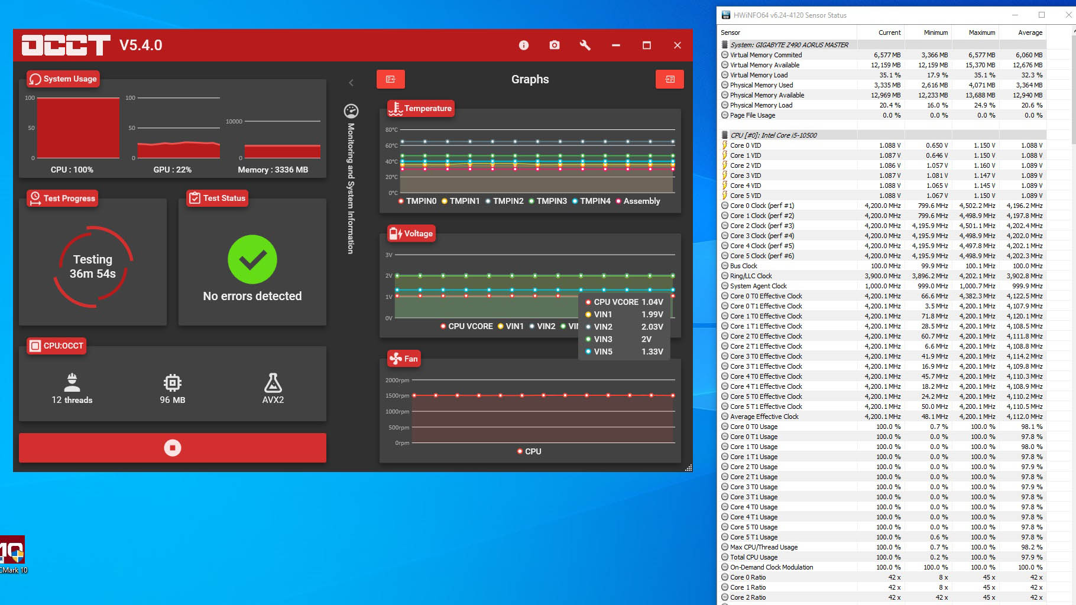Select Core 5 T1 Usage sensor row
The image size is (1076, 605).
[x=881, y=537]
